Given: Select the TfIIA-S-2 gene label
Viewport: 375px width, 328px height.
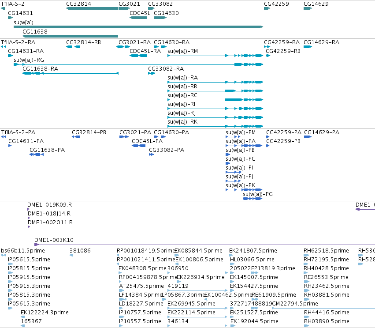Looking at the screenshot, I should coord(12,4).
